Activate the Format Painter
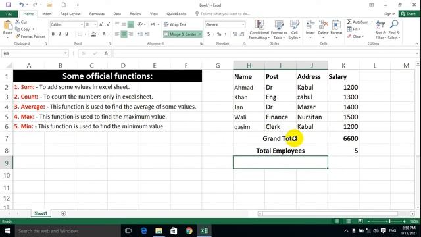The width and height of the screenshot is (421, 237). point(30,36)
